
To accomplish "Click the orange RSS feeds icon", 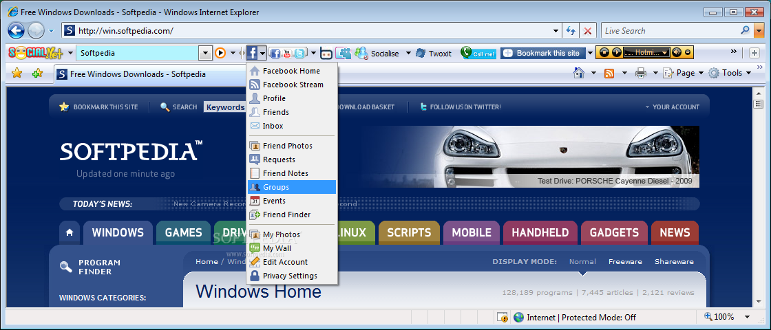I will point(609,73).
